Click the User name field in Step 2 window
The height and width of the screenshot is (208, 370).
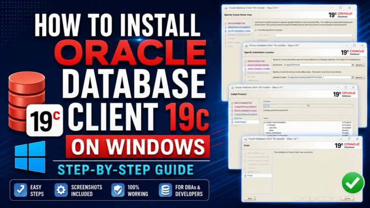313,35
